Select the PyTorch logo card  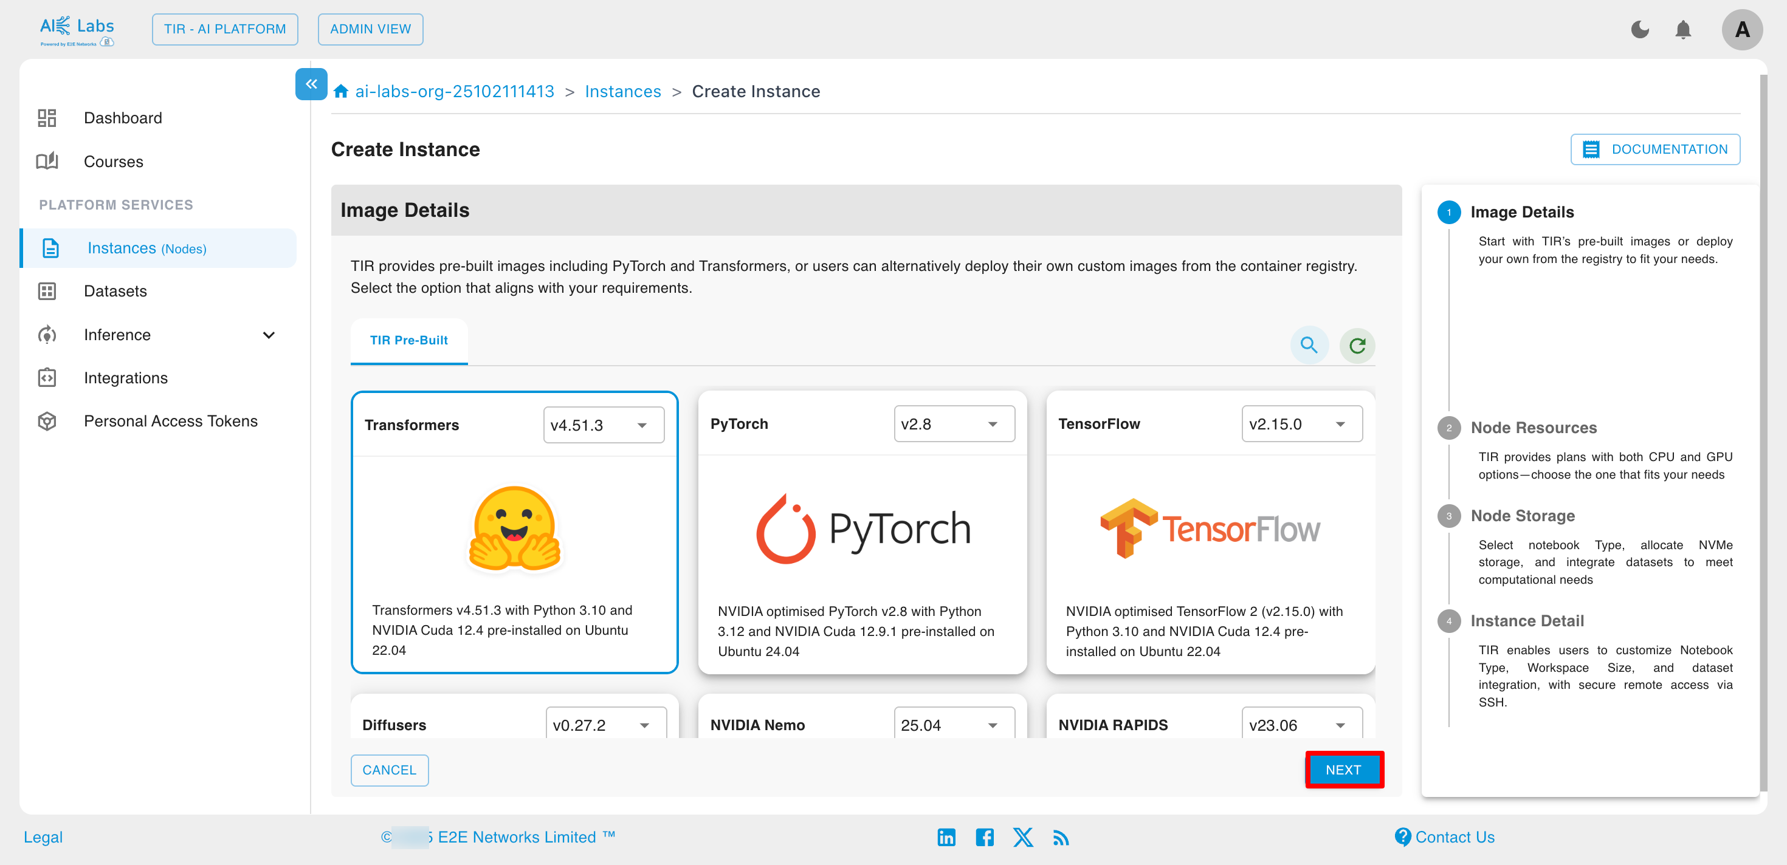pyautogui.click(x=863, y=529)
